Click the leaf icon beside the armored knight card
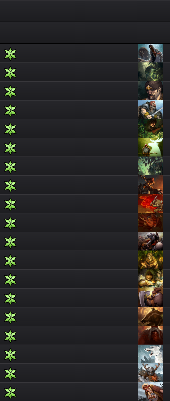The image size is (170, 401). click(x=10, y=242)
